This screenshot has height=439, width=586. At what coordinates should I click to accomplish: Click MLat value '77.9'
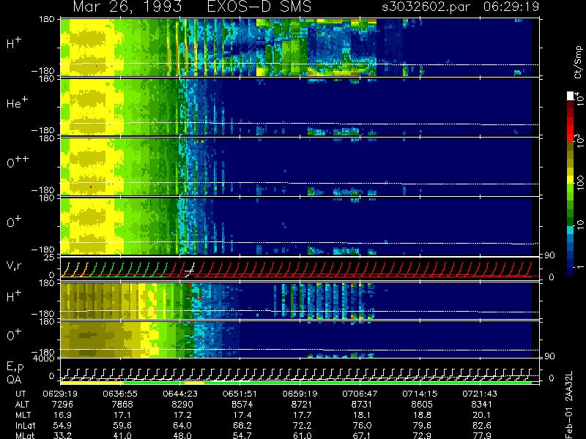click(x=482, y=435)
